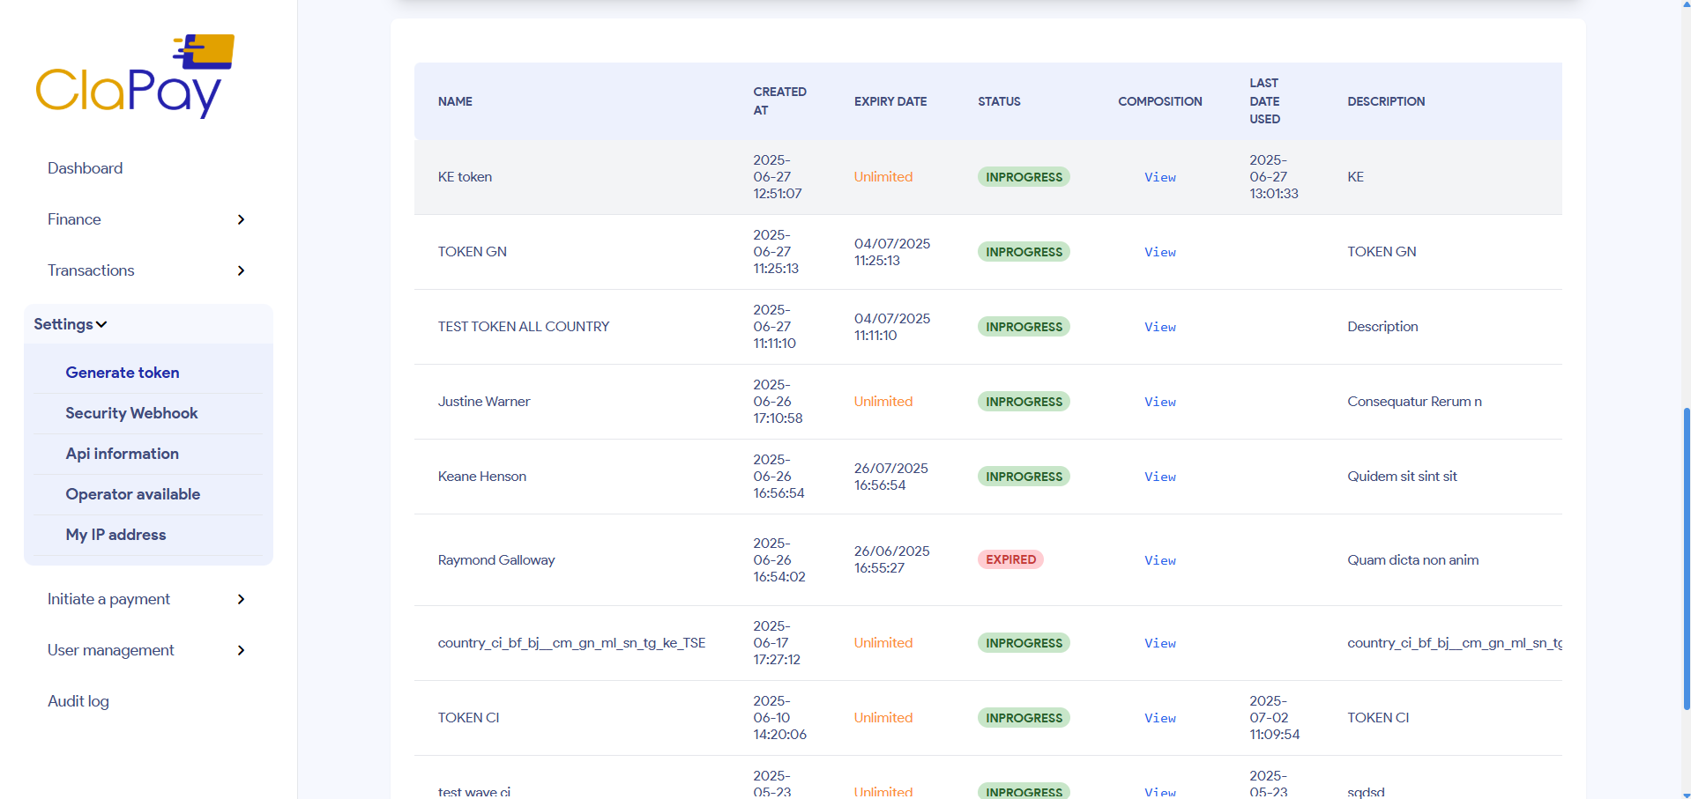1691x799 pixels.
Task: Open the Api information page
Action: pos(122,453)
